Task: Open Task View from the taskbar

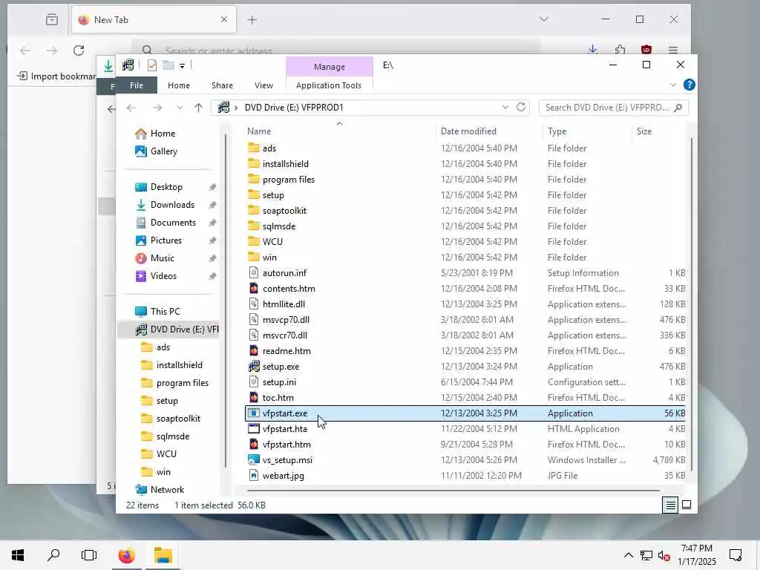Action: tap(89, 555)
